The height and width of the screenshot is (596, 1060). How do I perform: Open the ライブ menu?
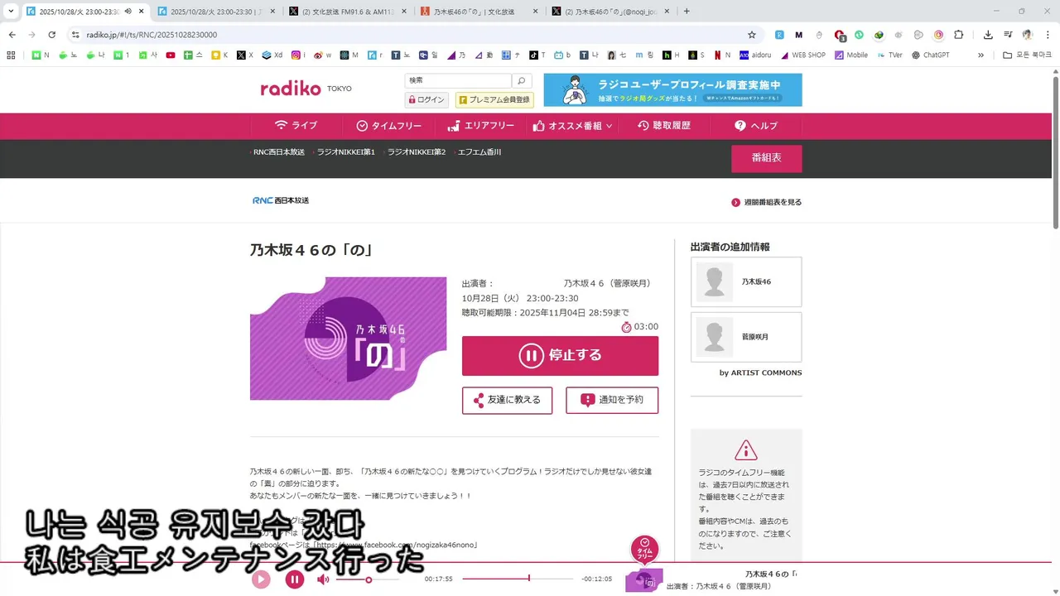(x=296, y=126)
